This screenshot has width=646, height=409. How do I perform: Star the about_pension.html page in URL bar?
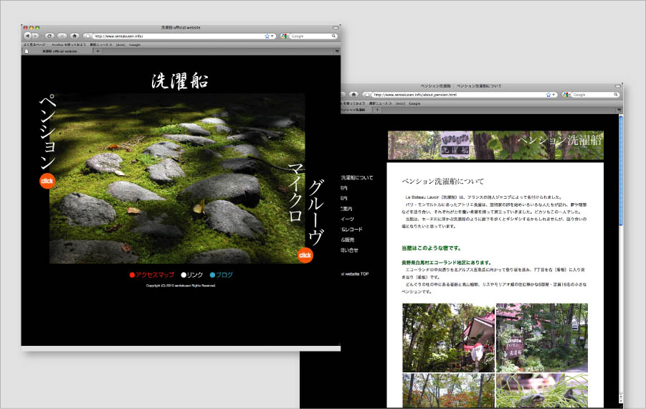[548, 95]
